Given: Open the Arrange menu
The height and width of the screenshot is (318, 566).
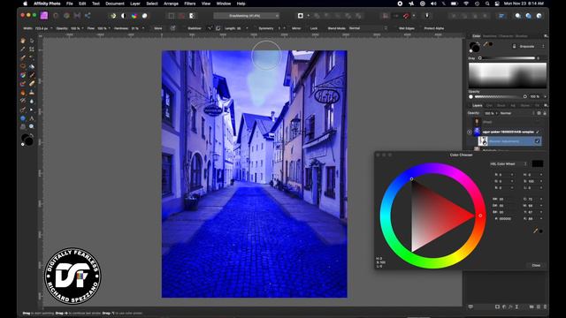Looking at the screenshot, I should coord(171,4).
